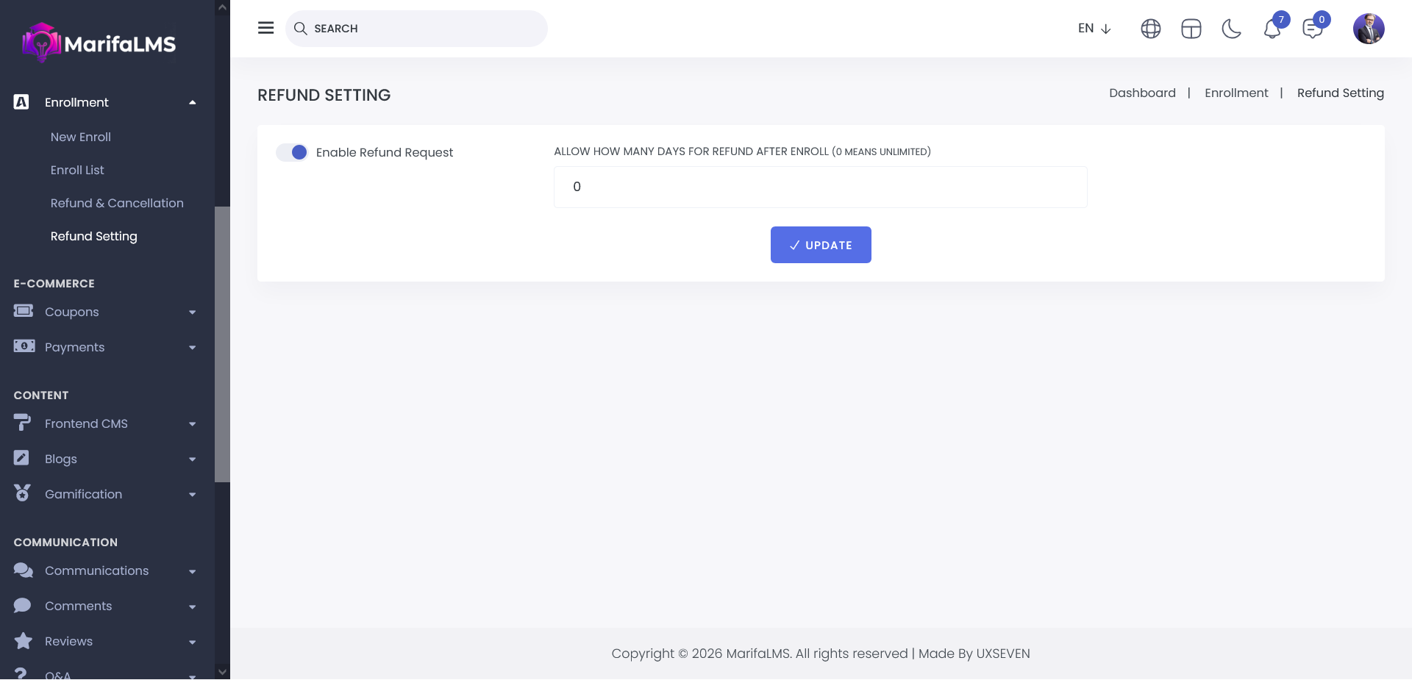Screen dimensions: 1412x680
Task: Click the MarifaLMS logo
Action: click(99, 43)
